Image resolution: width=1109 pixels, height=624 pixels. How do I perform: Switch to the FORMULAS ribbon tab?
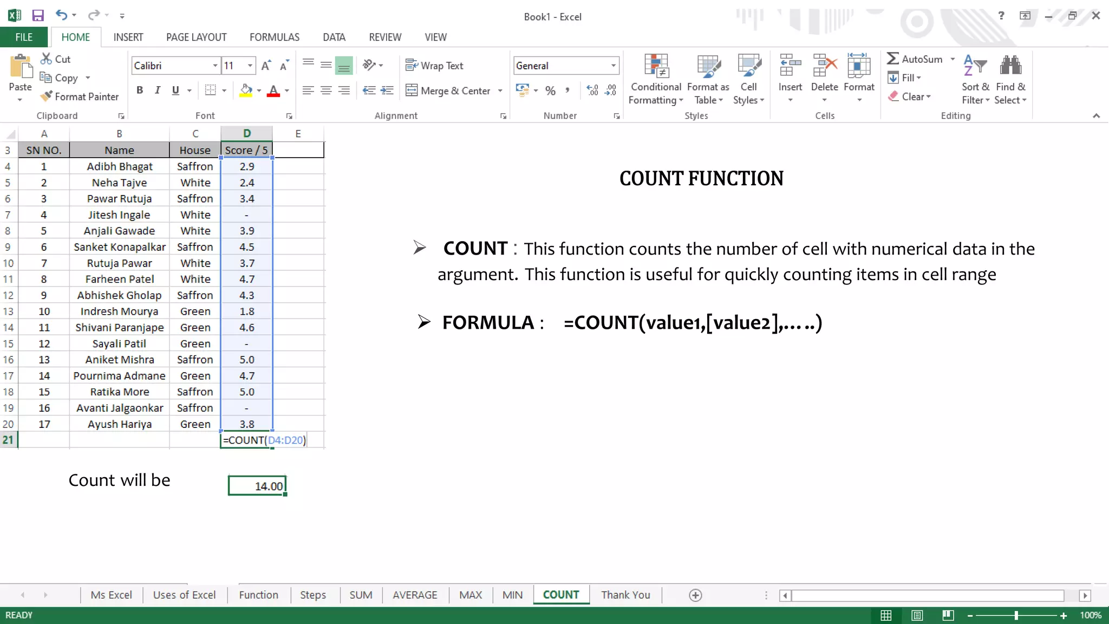pos(275,37)
